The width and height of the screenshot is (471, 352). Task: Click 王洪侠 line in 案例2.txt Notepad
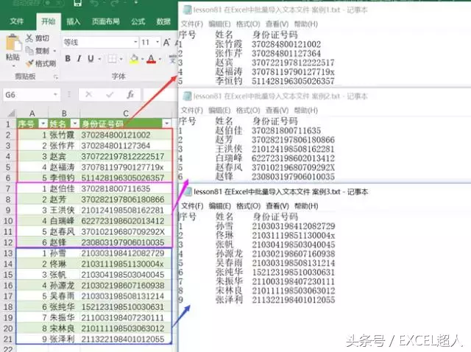[x=257, y=149]
